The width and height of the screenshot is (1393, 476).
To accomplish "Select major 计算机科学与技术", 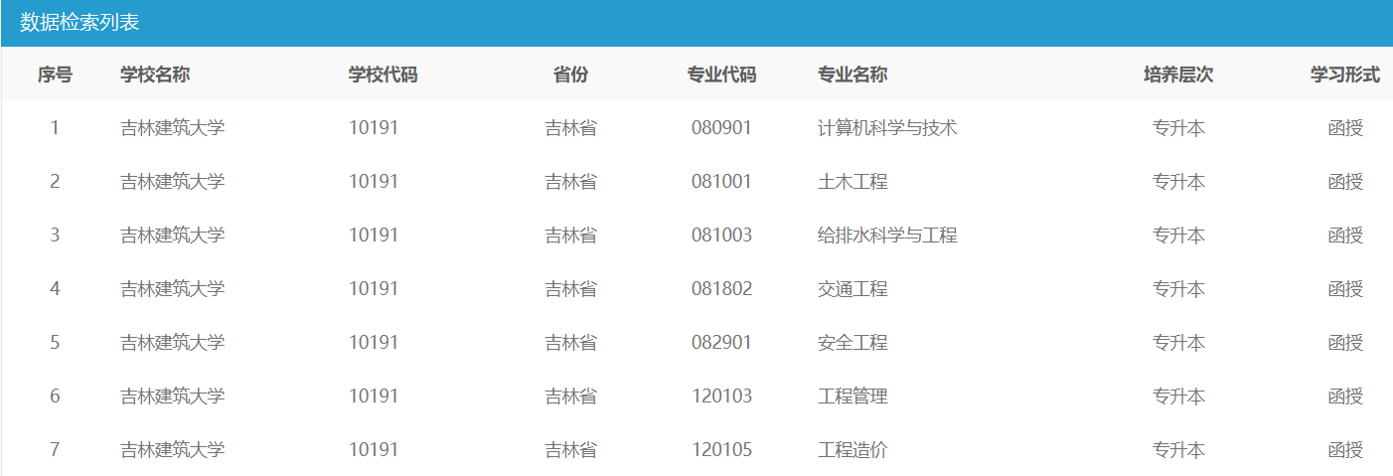I will tap(887, 128).
